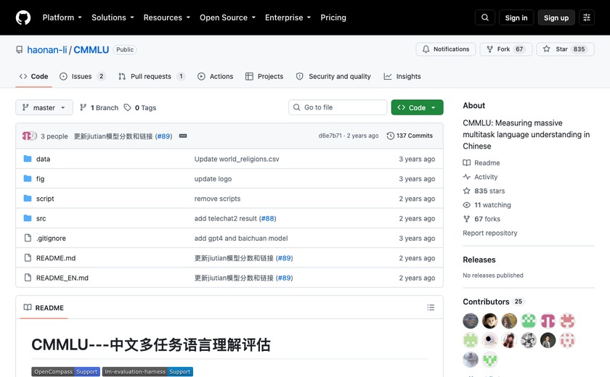Open appearance settings icon beside Sign up
The image size is (610, 377).
[x=587, y=17]
